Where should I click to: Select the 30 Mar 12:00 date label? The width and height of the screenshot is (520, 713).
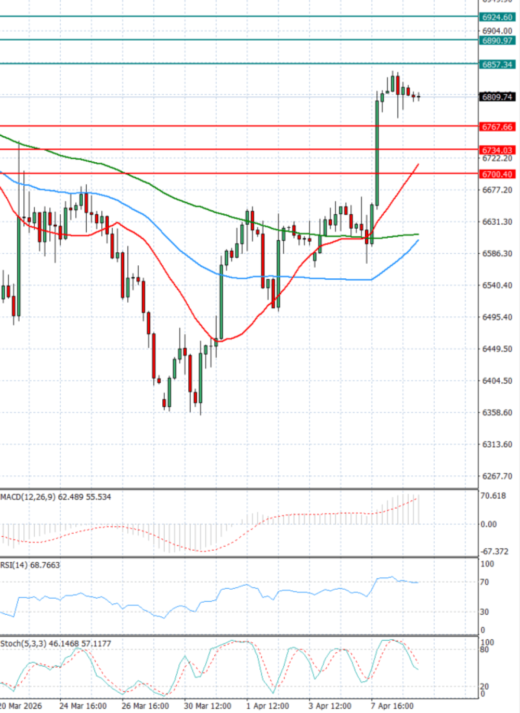coord(207,706)
